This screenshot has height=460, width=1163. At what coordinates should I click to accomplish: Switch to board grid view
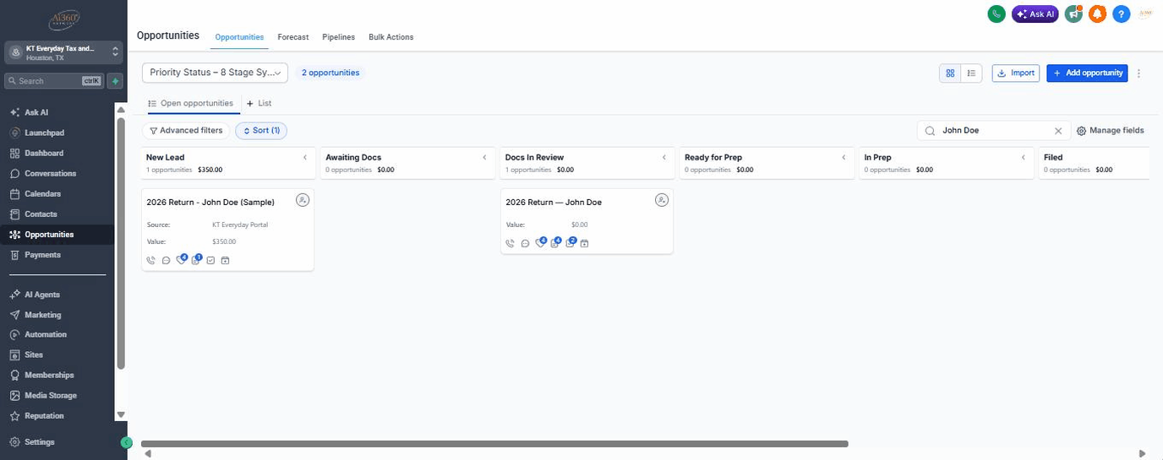[x=950, y=73]
